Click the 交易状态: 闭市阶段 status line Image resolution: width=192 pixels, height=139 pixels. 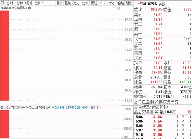click(151, 107)
